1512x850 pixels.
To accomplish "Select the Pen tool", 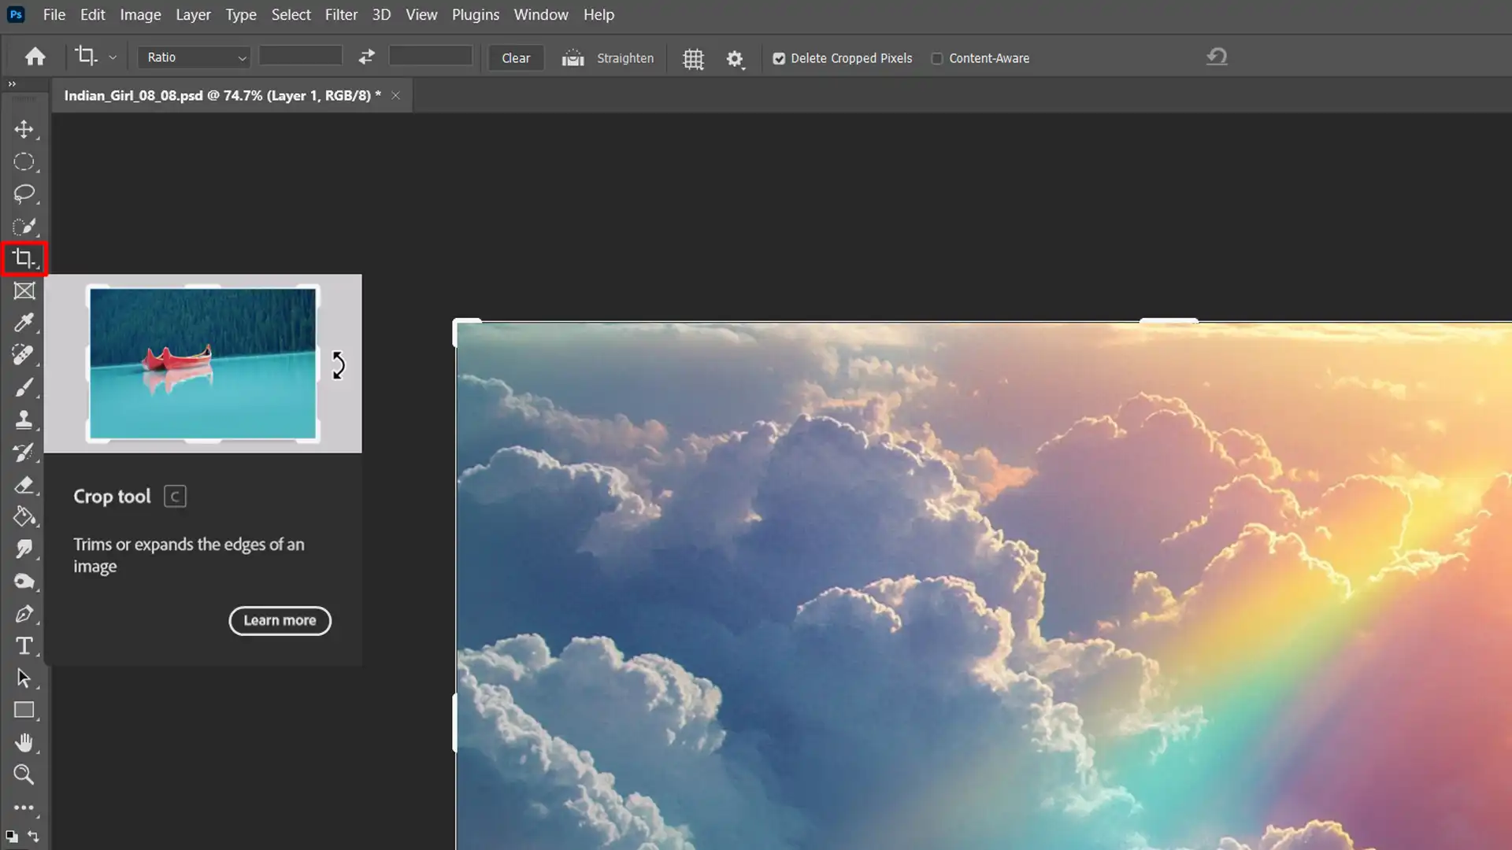I will (24, 614).
